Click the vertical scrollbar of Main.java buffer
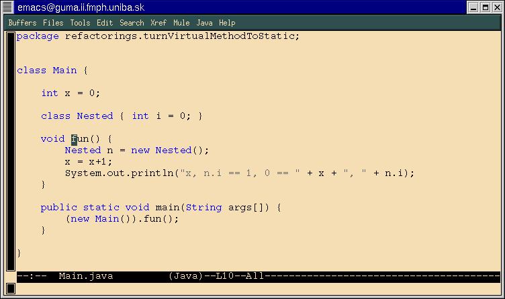 click(11, 151)
